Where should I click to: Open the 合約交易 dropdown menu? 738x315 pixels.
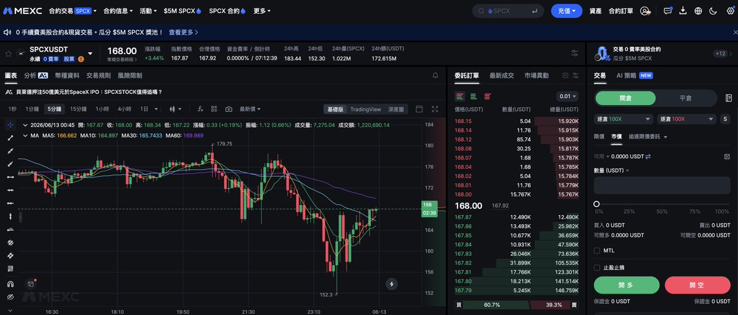point(71,11)
